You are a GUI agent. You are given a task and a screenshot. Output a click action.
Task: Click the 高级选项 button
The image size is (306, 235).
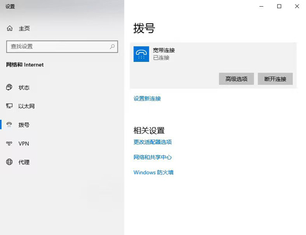click(236, 79)
